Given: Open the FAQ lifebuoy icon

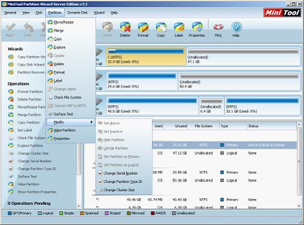Looking at the screenshot, I should click(218, 30).
